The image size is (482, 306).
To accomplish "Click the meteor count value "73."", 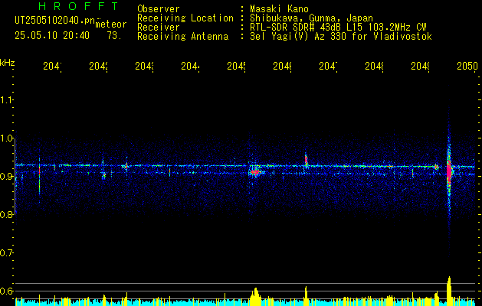I will pos(113,36).
